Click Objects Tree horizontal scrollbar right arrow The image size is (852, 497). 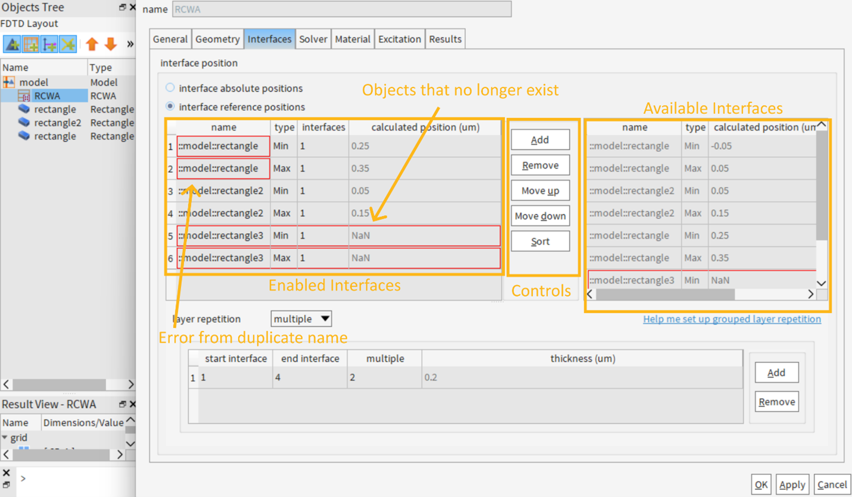130,384
